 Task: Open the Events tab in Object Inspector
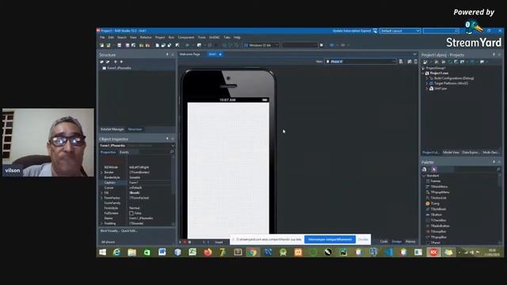[124, 152]
